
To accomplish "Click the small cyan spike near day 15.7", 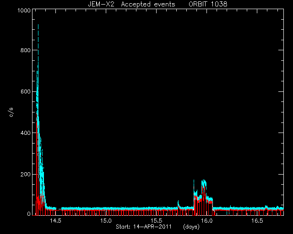I will [x=178, y=203].
